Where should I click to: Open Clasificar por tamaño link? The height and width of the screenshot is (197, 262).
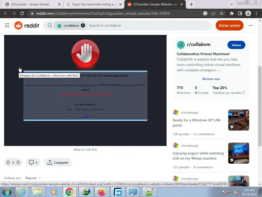(x=229, y=93)
